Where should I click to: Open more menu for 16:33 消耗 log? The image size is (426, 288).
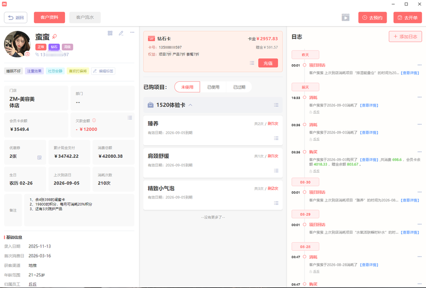coord(420,97)
